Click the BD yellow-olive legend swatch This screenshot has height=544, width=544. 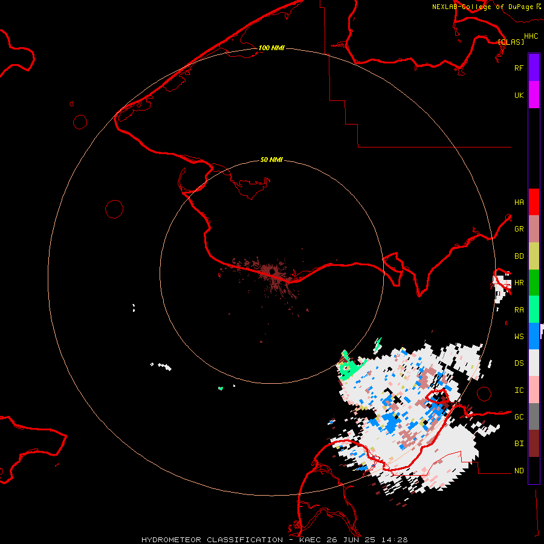(x=534, y=256)
